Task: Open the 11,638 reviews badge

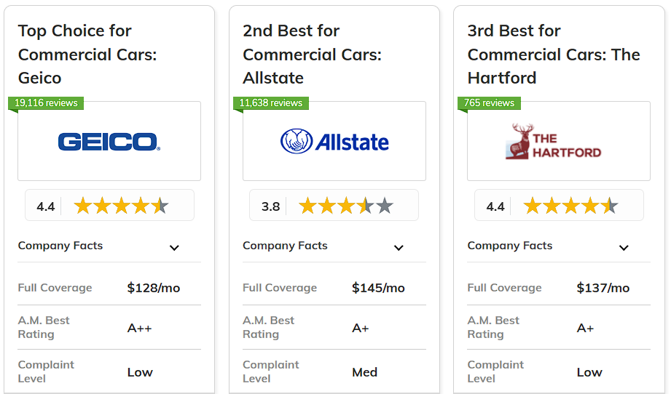Action: [x=271, y=103]
